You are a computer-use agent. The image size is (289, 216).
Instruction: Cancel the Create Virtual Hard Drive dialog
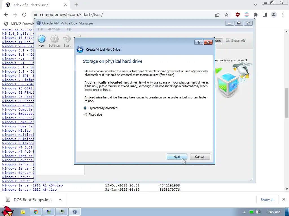pyautogui.click(x=200, y=157)
